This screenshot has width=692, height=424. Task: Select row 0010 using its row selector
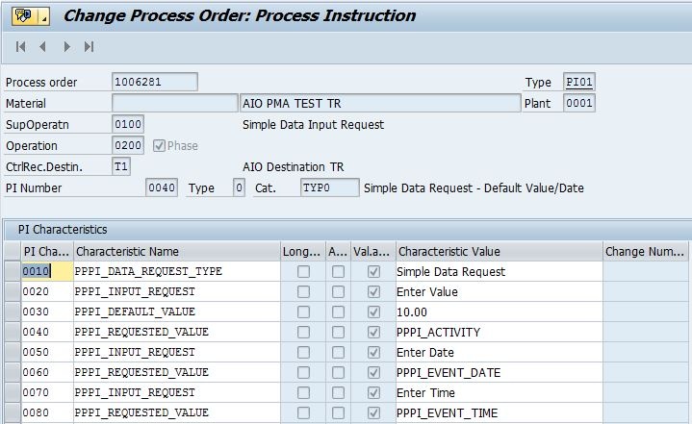[13, 271]
